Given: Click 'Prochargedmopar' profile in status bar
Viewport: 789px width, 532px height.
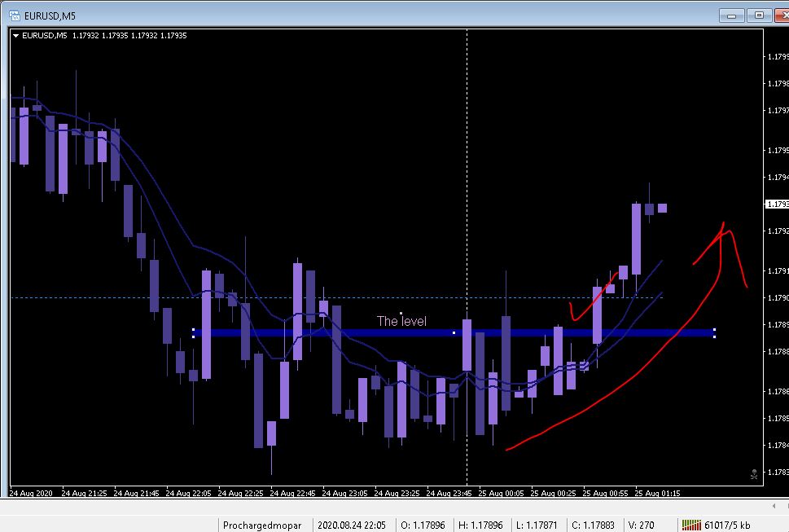Looking at the screenshot, I should [262, 525].
